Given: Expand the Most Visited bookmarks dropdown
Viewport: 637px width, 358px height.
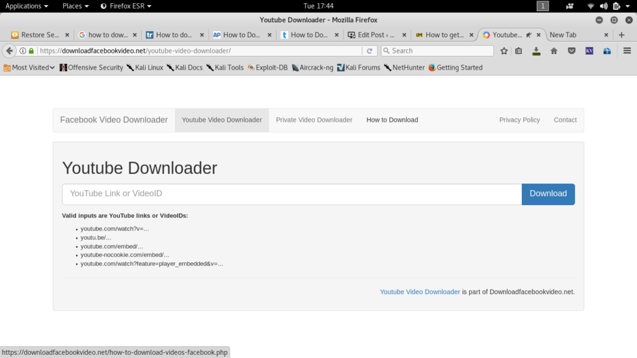Looking at the screenshot, I should 31,67.
